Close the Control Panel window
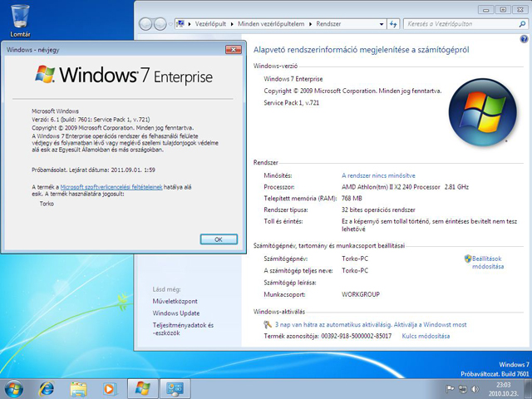532x399 pixels. (x=520, y=9)
